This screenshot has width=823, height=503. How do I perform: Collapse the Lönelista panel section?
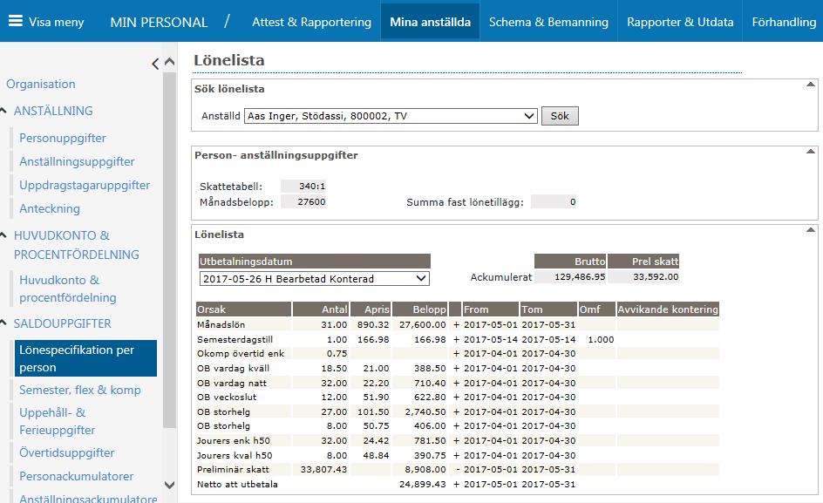pyautogui.click(x=811, y=229)
